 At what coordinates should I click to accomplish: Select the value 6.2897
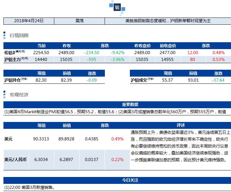66,159
